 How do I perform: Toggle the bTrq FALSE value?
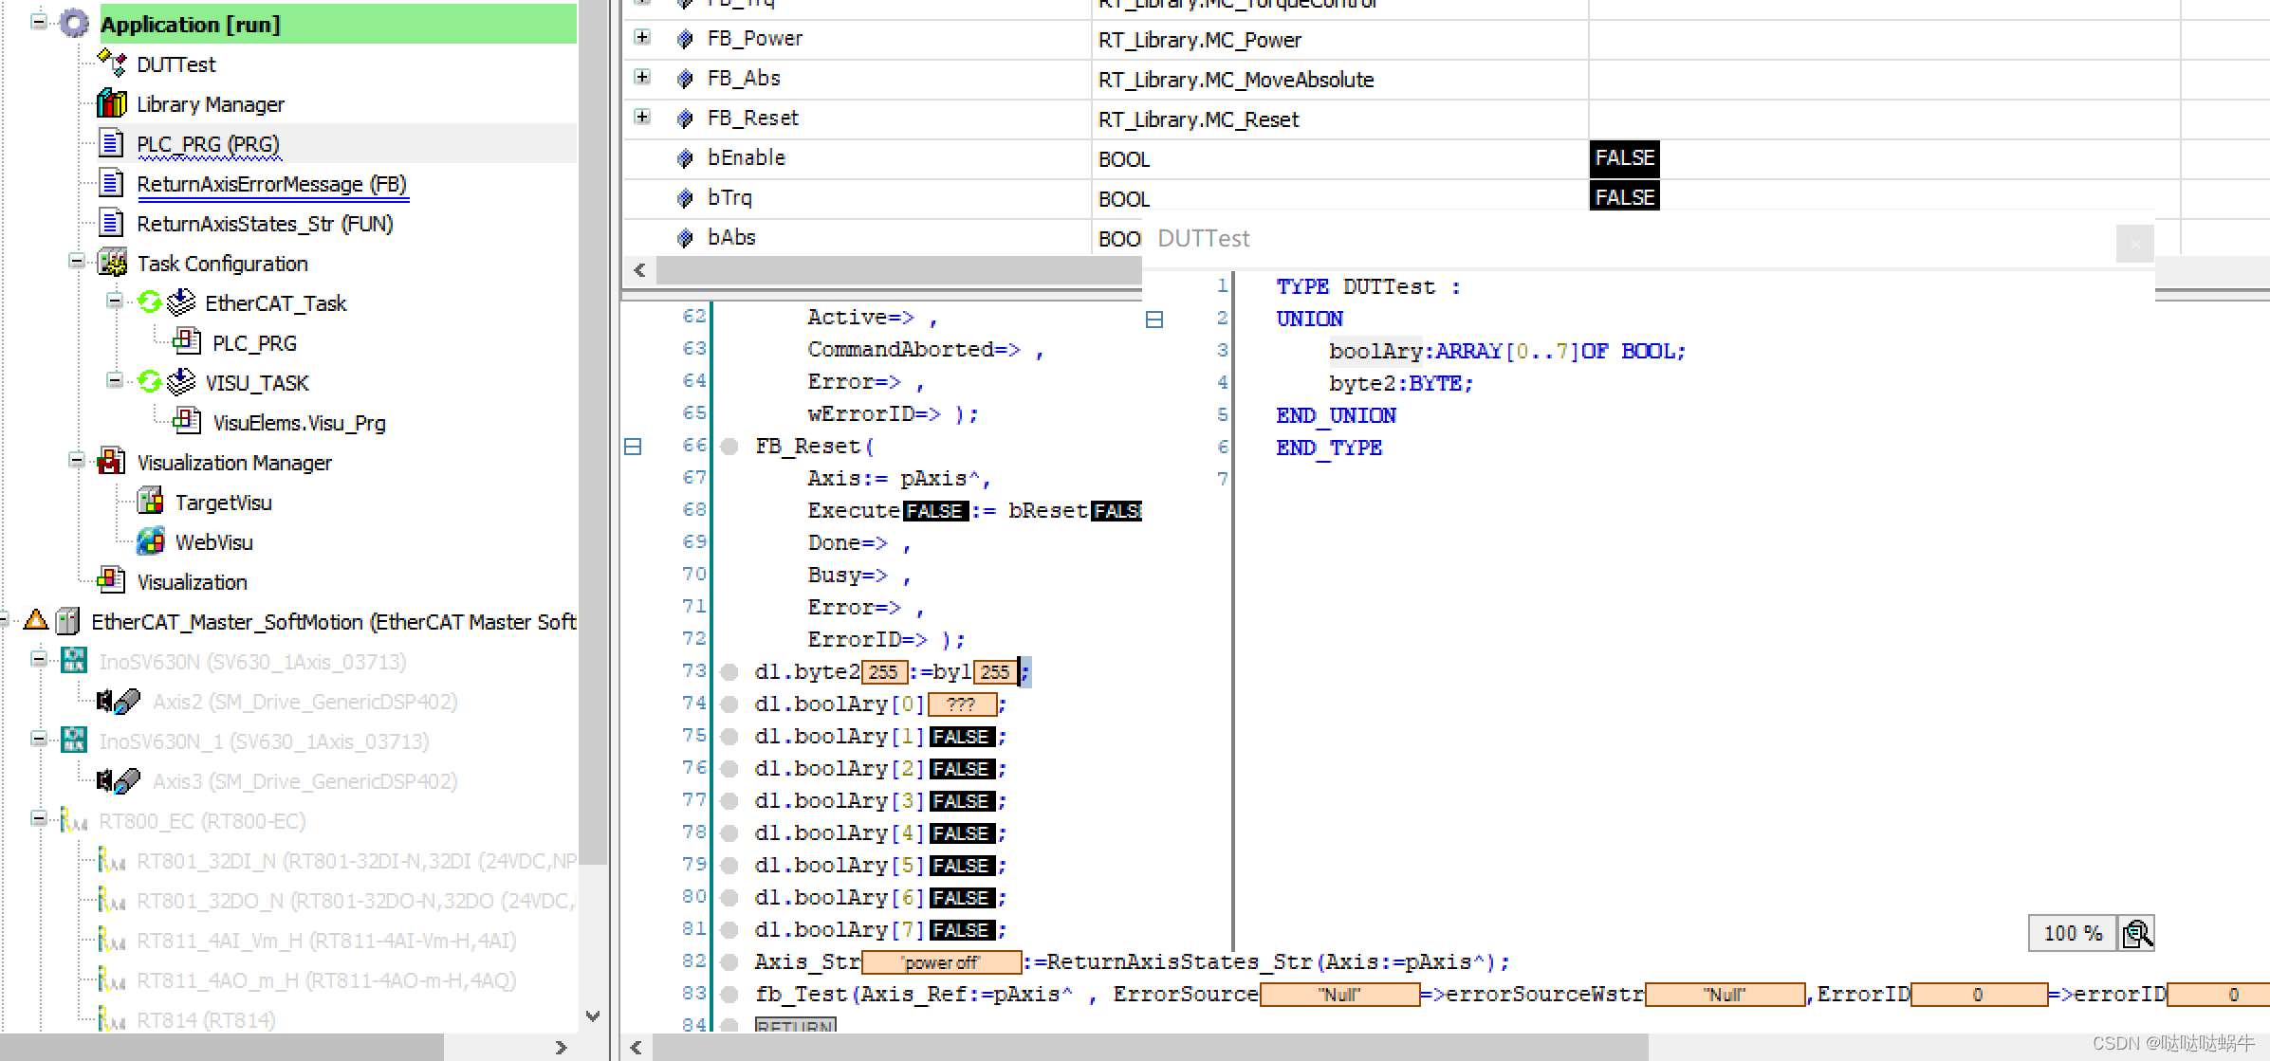click(1624, 196)
